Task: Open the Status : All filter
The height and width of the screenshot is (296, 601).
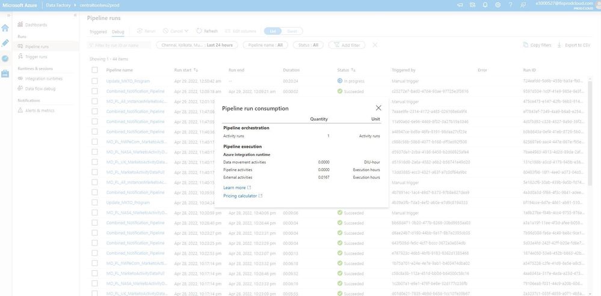Action: 308,45
